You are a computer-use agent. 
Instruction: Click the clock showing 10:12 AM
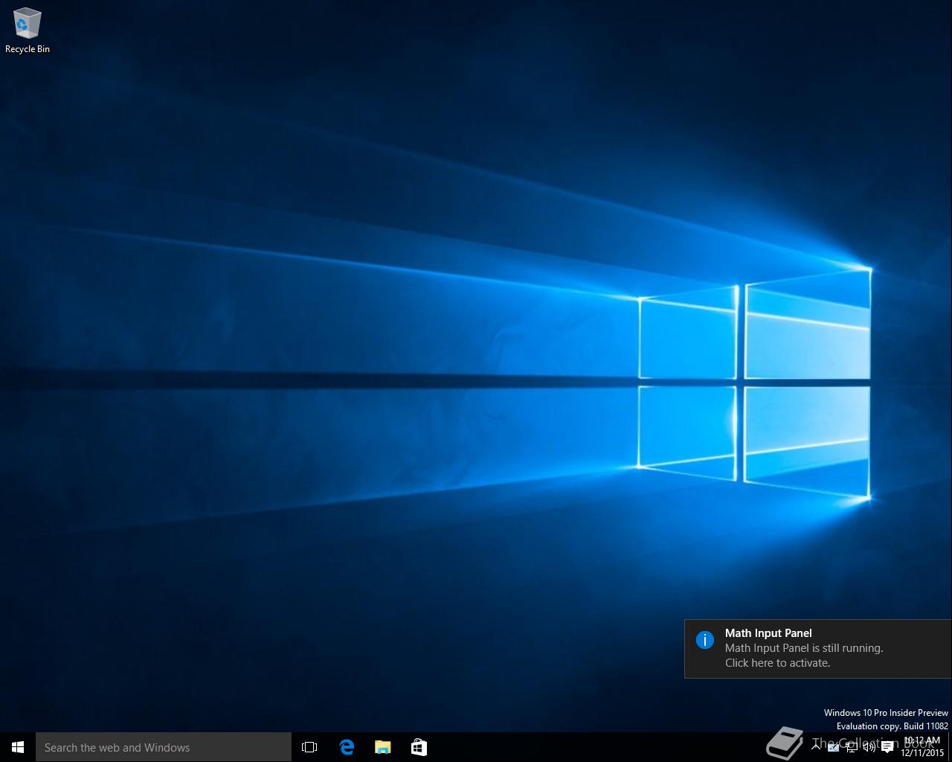coord(922,746)
